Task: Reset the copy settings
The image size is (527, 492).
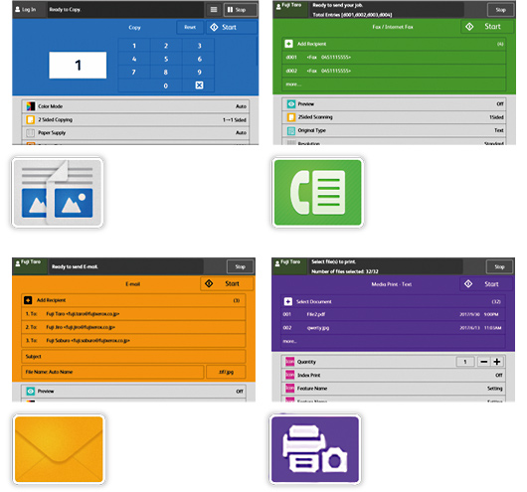Action: (x=190, y=27)
